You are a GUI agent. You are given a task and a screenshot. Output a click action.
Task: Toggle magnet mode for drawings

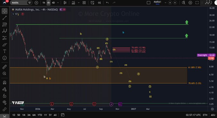pos(4,83)
